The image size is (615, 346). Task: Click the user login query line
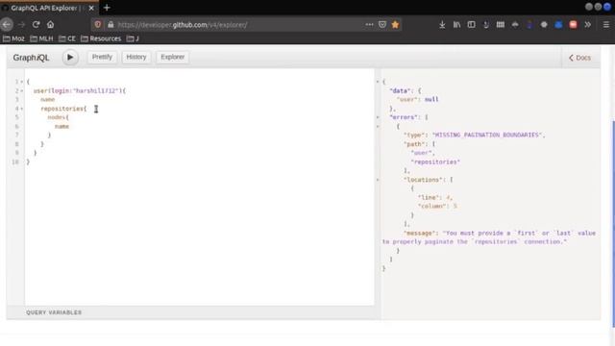point(80,90)
